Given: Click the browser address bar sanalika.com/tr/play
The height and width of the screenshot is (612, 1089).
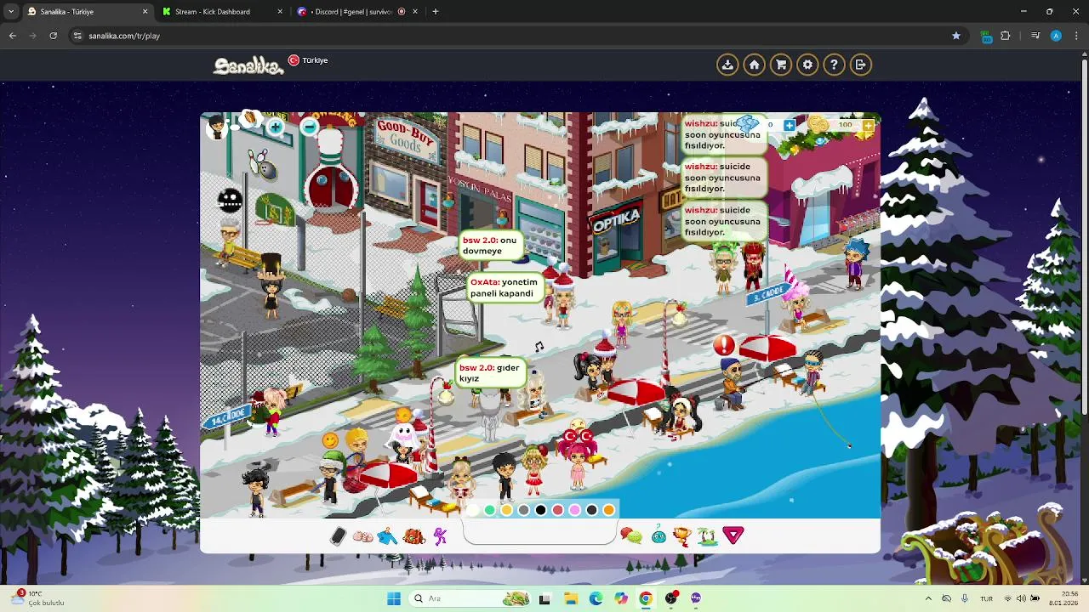Looking at the screenshot, I should coord(510,36).
